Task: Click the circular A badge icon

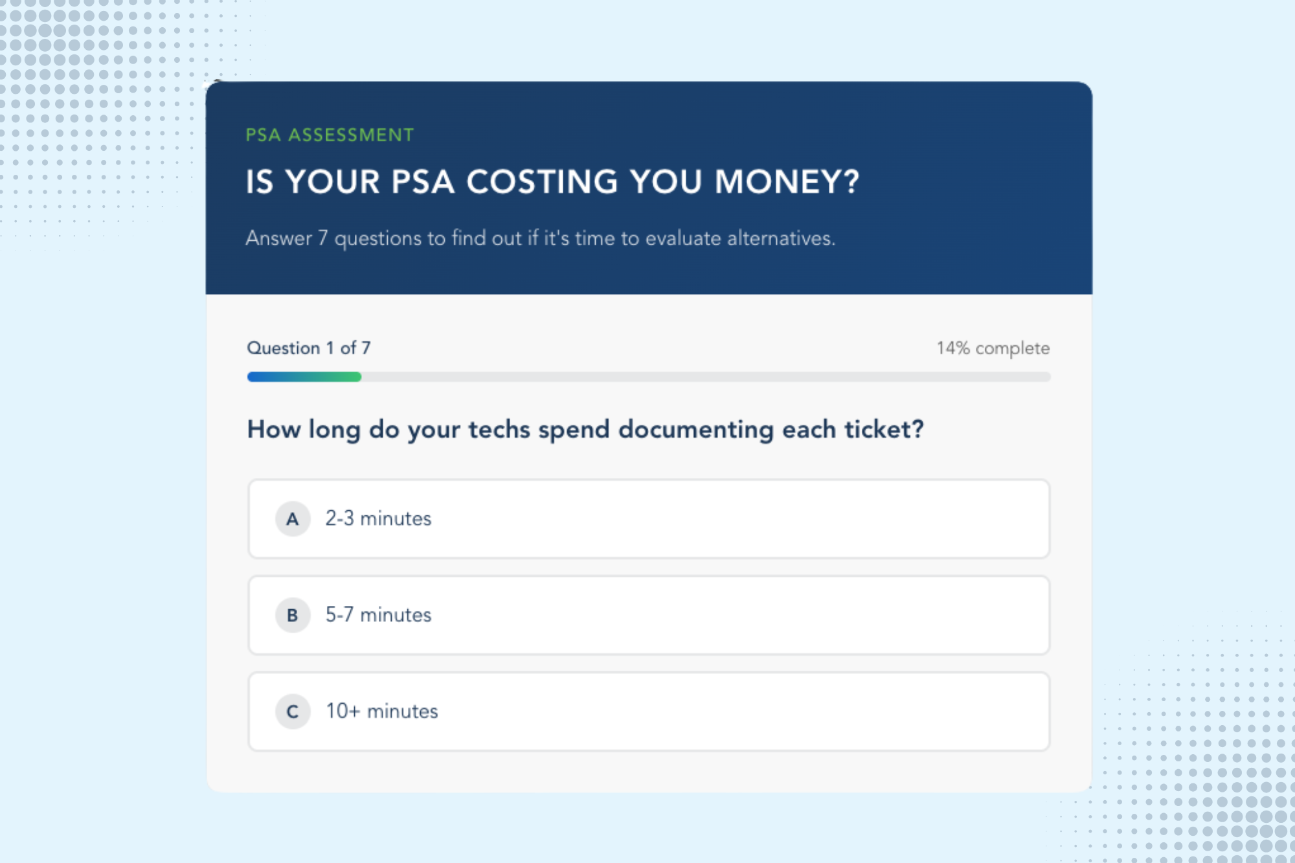Action: (x=293, y=519)
